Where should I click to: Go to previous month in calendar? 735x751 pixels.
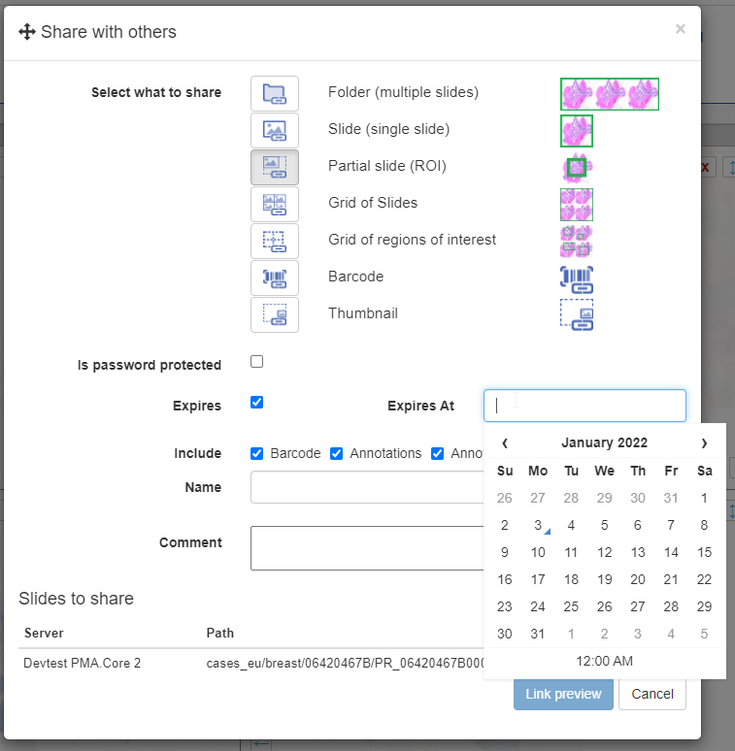click(505, 443)
